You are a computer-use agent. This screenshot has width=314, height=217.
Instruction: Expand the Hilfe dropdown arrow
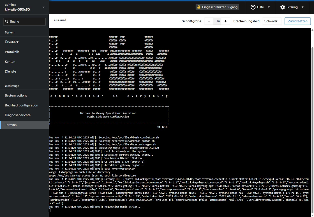click(x=269, y=7)
